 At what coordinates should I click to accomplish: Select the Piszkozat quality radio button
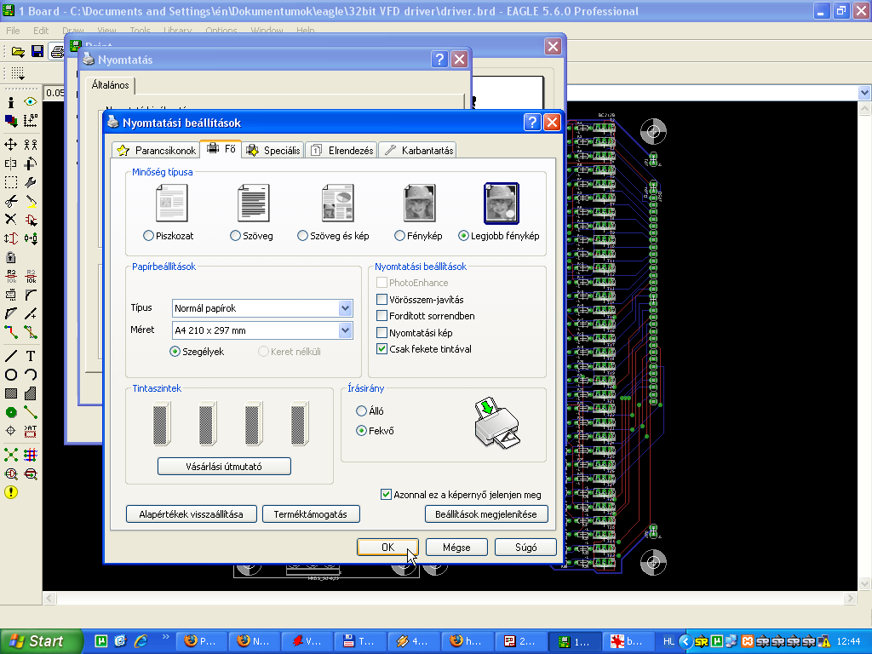pyautogui.click(x=148, y=236)
